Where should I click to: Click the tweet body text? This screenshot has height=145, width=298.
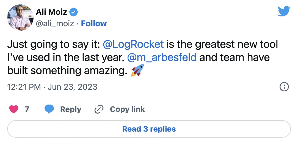point(82,57)
